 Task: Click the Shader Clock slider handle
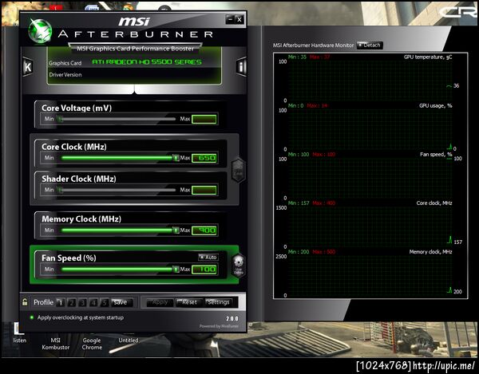pyautogui.click(x=60, y=190)
